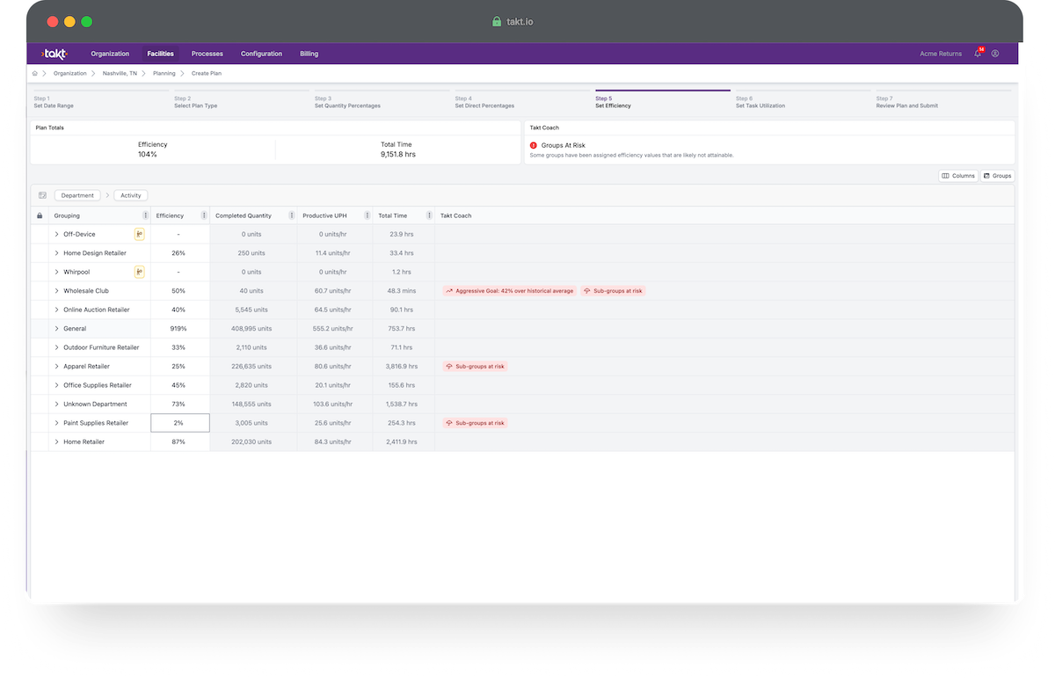Open Grouping column menu dots
Screen dimensions: 1055x678
(x=146, y=215)
